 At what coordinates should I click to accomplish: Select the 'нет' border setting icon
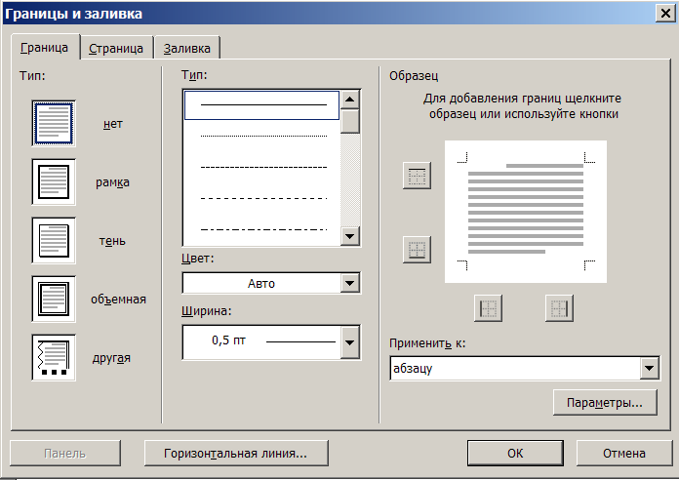click(x=54, y=124)
